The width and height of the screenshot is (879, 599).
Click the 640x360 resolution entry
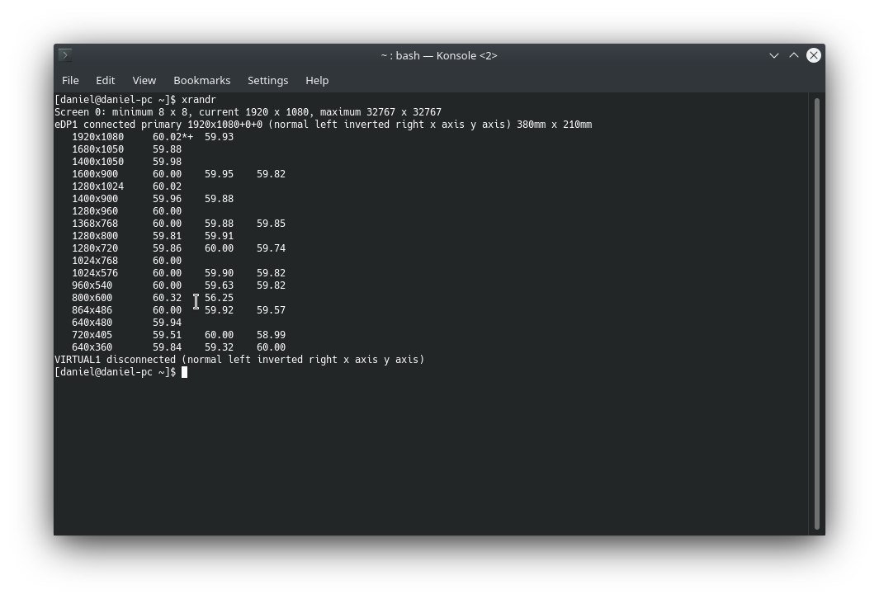tap(92, 347)
